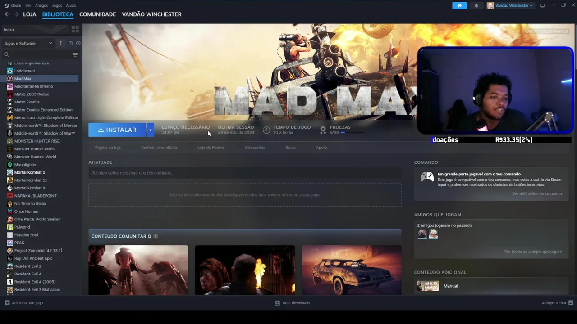Click the sort-ascending arrow in library filter
This screenshot has width=577, height=324.
61,43
